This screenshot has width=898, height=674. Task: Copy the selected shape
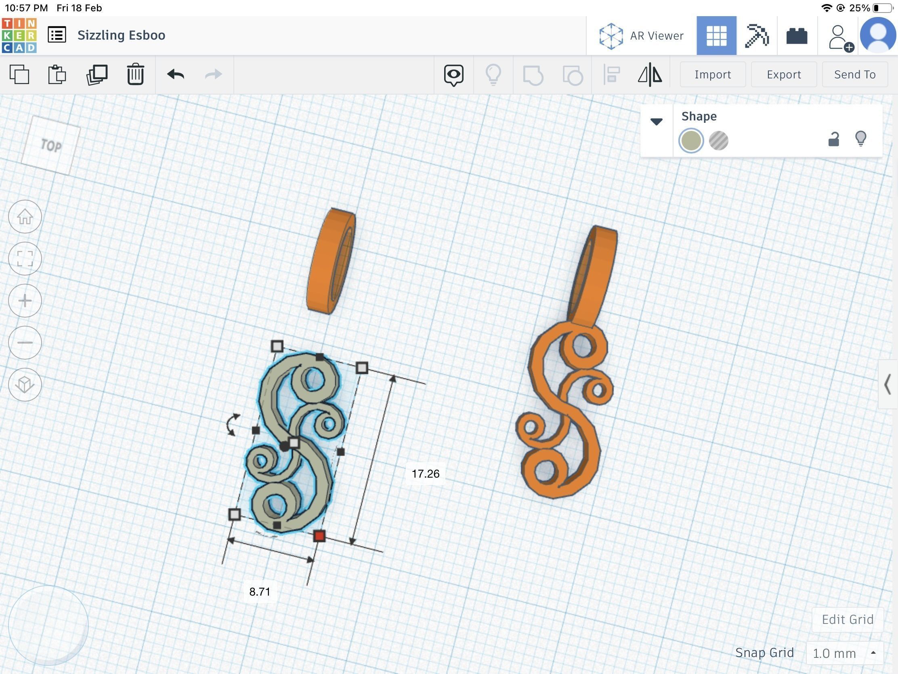pyautogui.click(x=19, y=74)
